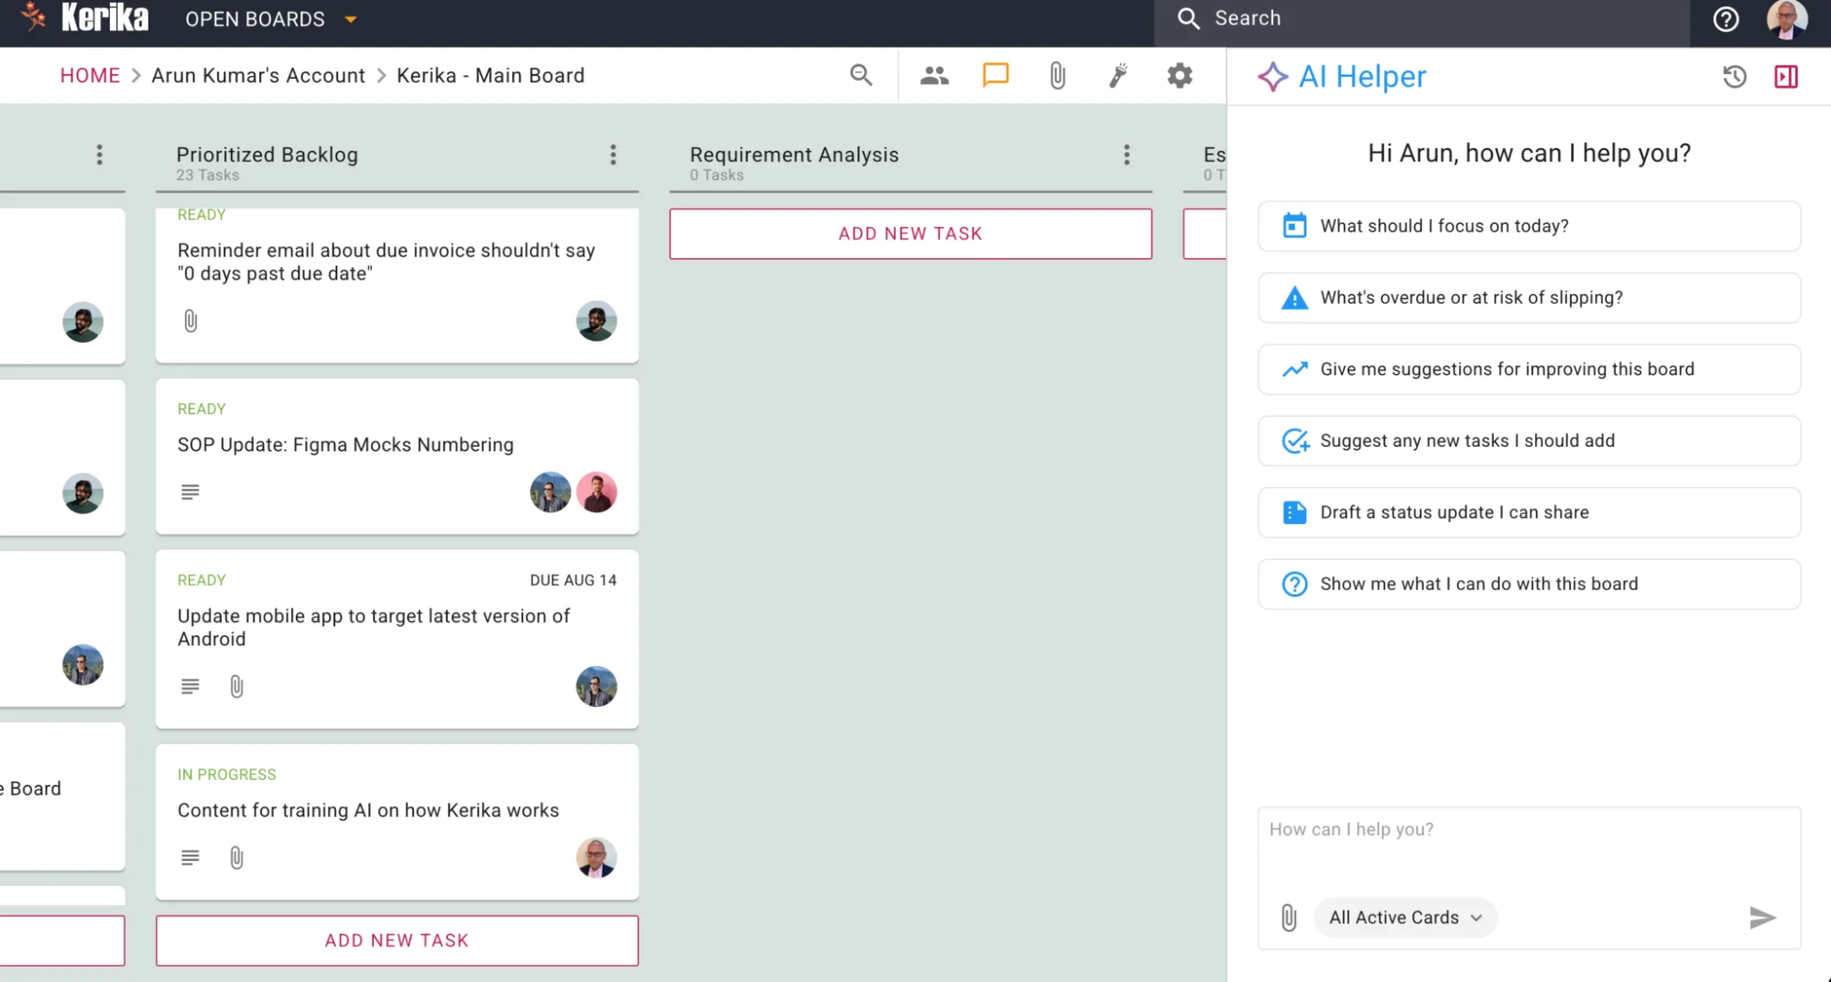Viewport: 1831px width, 982px height.
Task: Select 'What's overdue or at risk of slipping?'
Action: click(x=1529, y=298)
